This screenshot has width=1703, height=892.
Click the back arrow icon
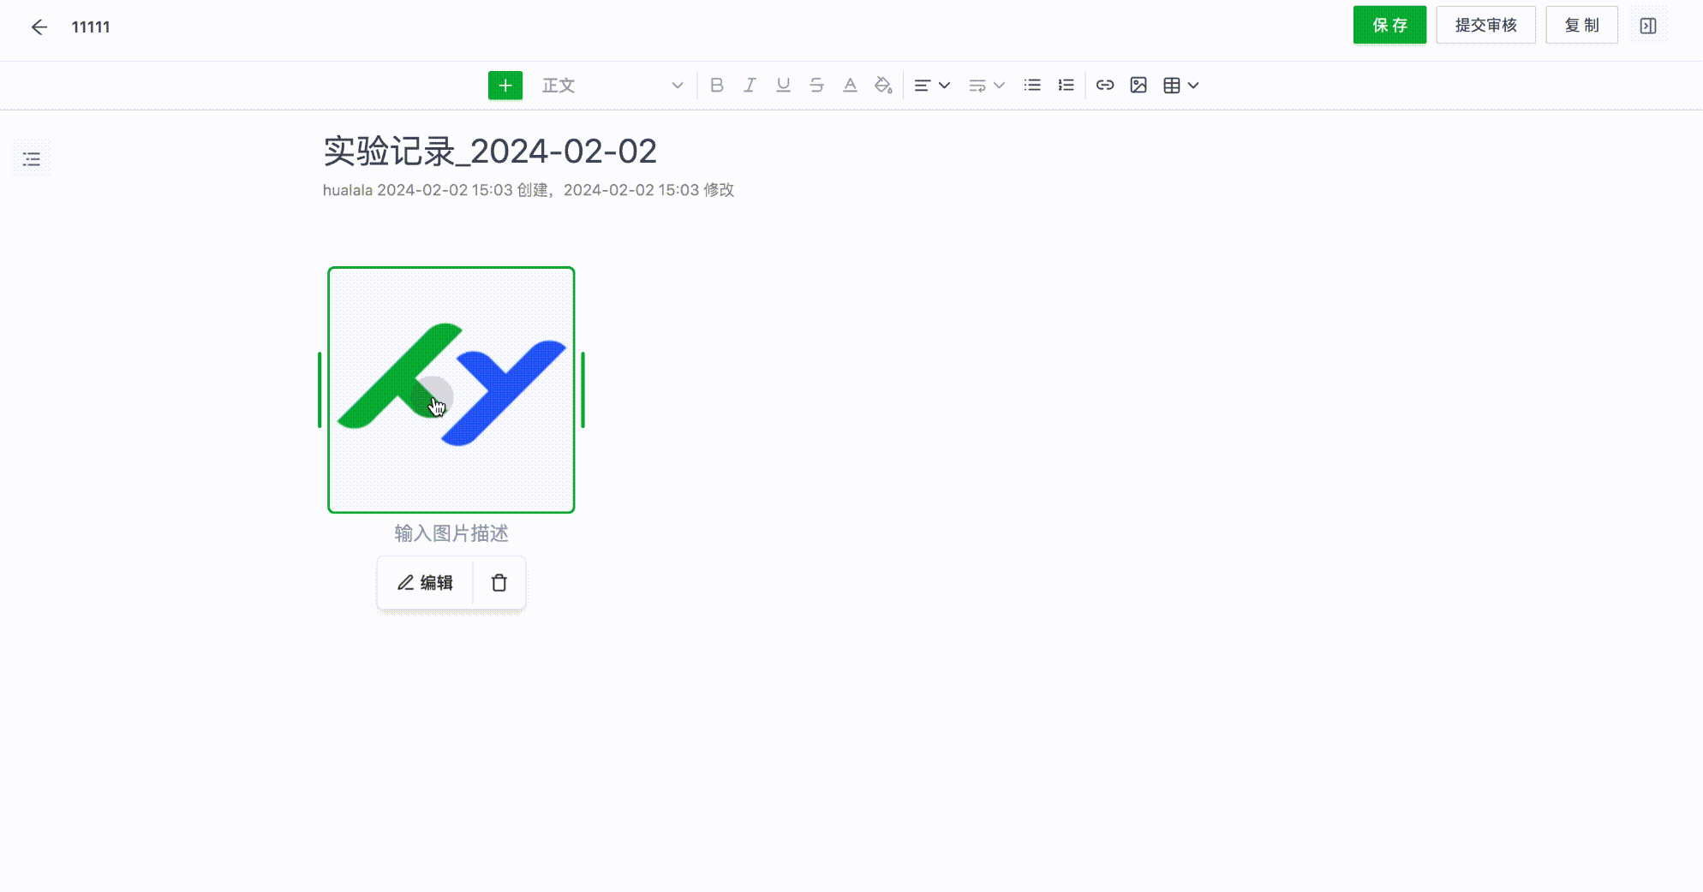[x=39, y=27]
